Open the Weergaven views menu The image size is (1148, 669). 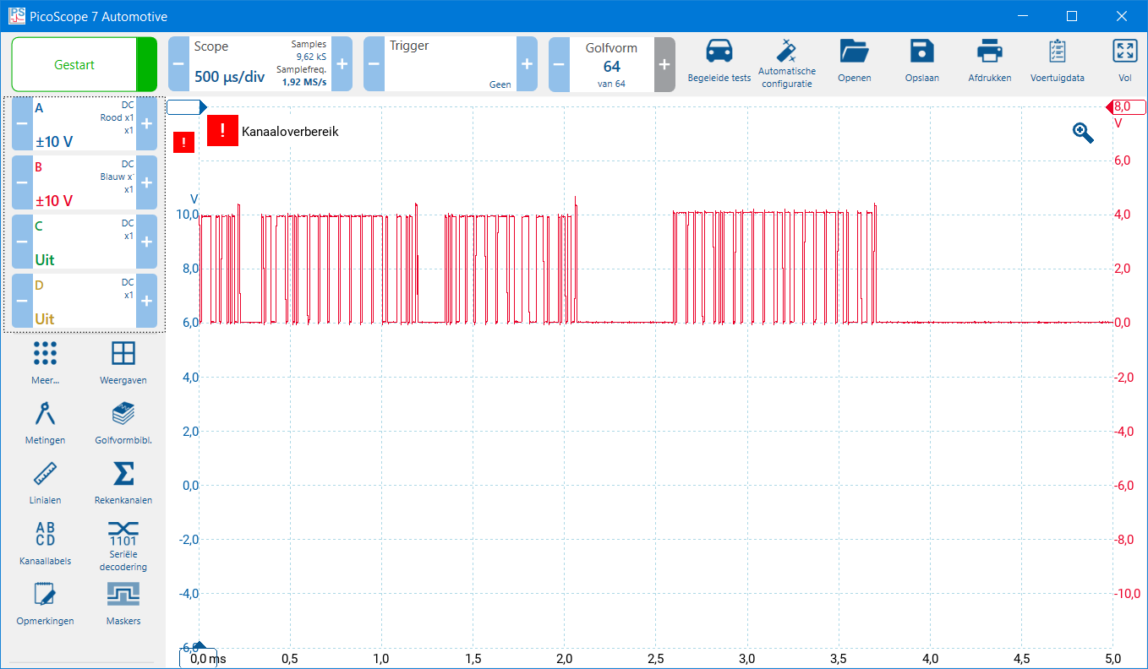123,362
